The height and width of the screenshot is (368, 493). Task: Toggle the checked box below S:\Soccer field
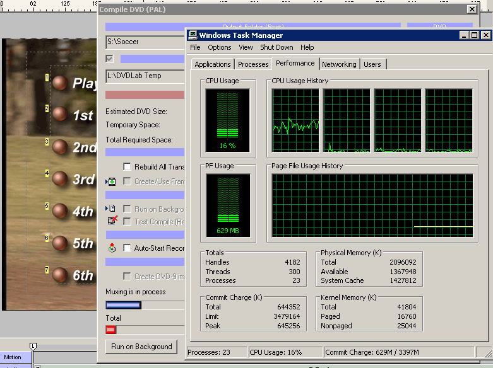click(x=109, y=59)
